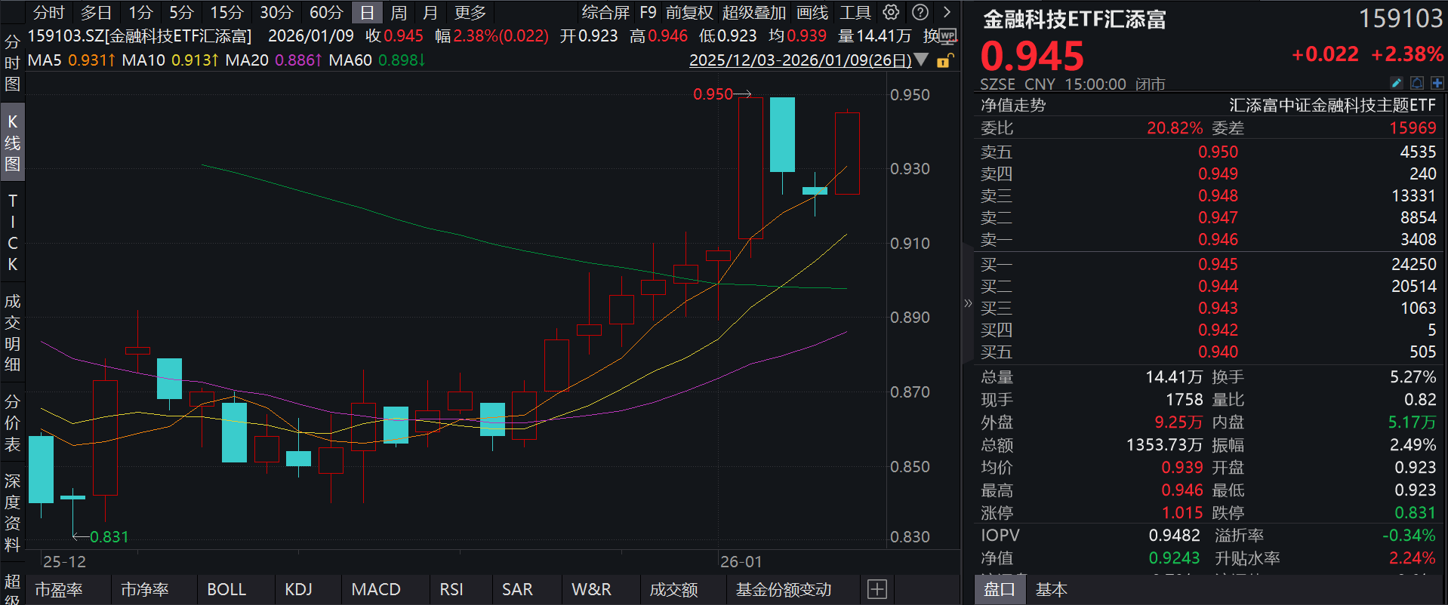1448x605 pixels.
Task: Show the 市净率 indicator
Action: pyautogui.click(x=144, y=589)
